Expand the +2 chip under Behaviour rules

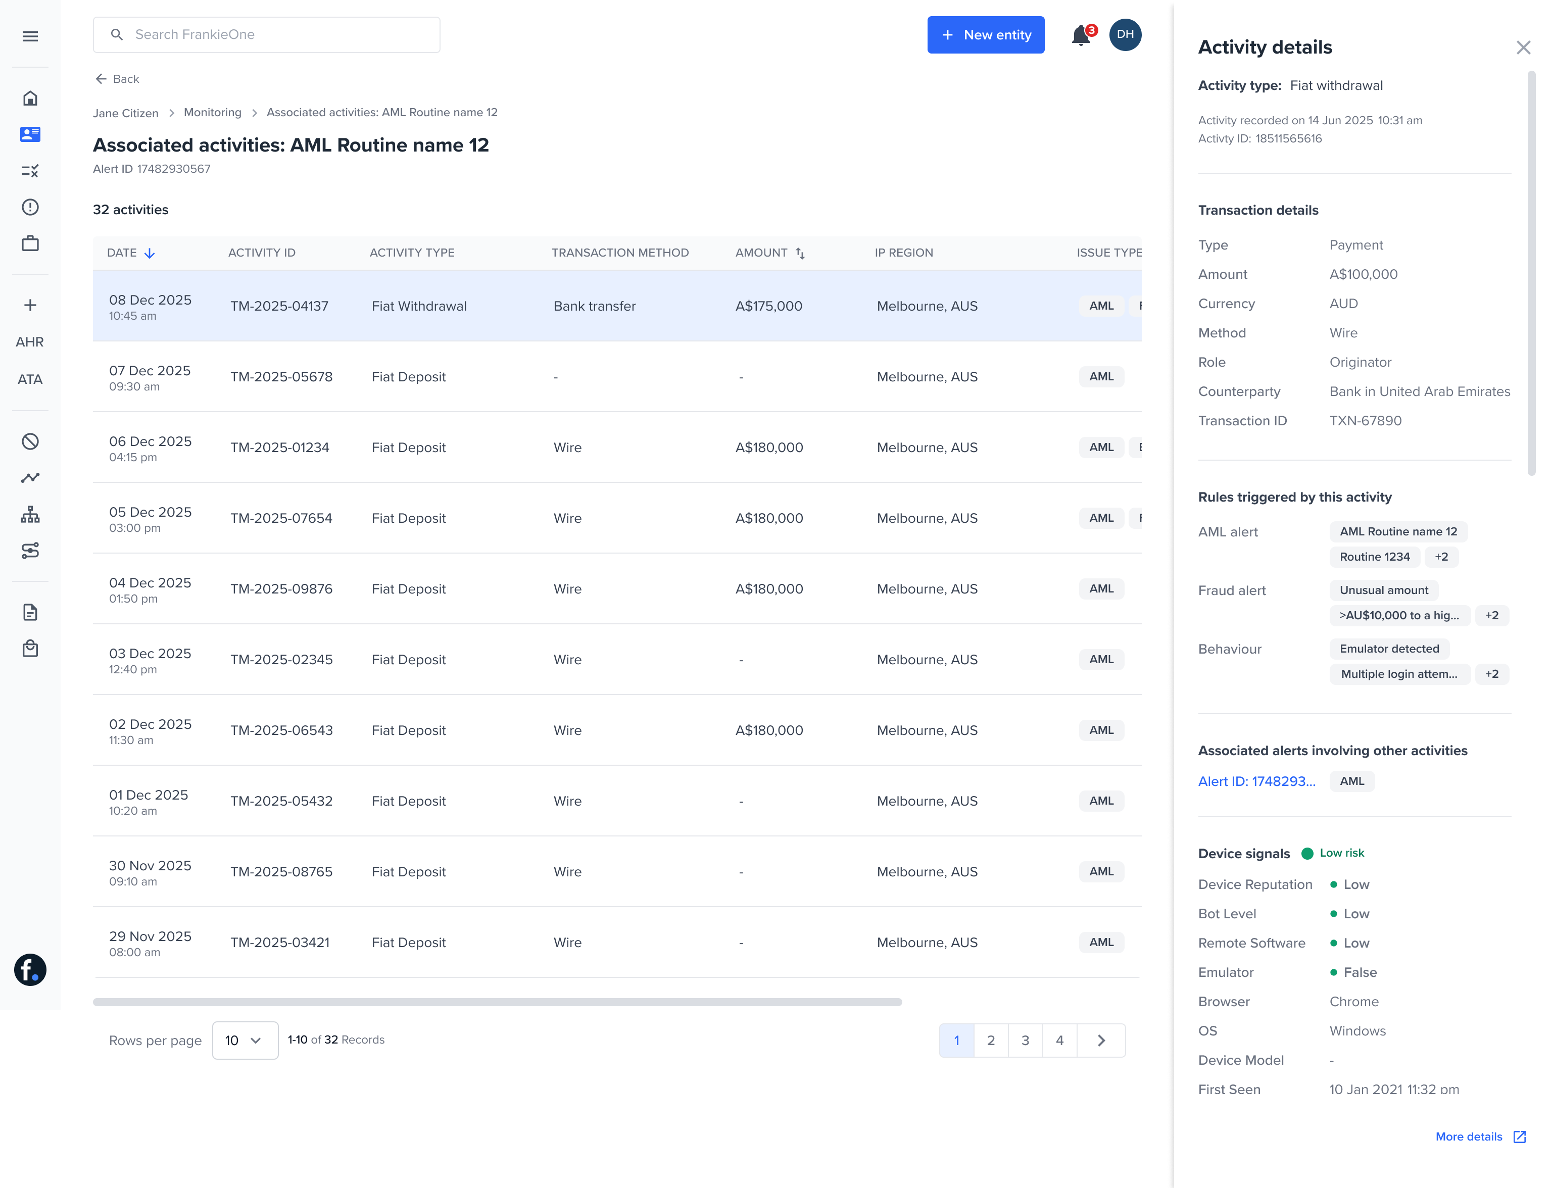coord(1492,673)
